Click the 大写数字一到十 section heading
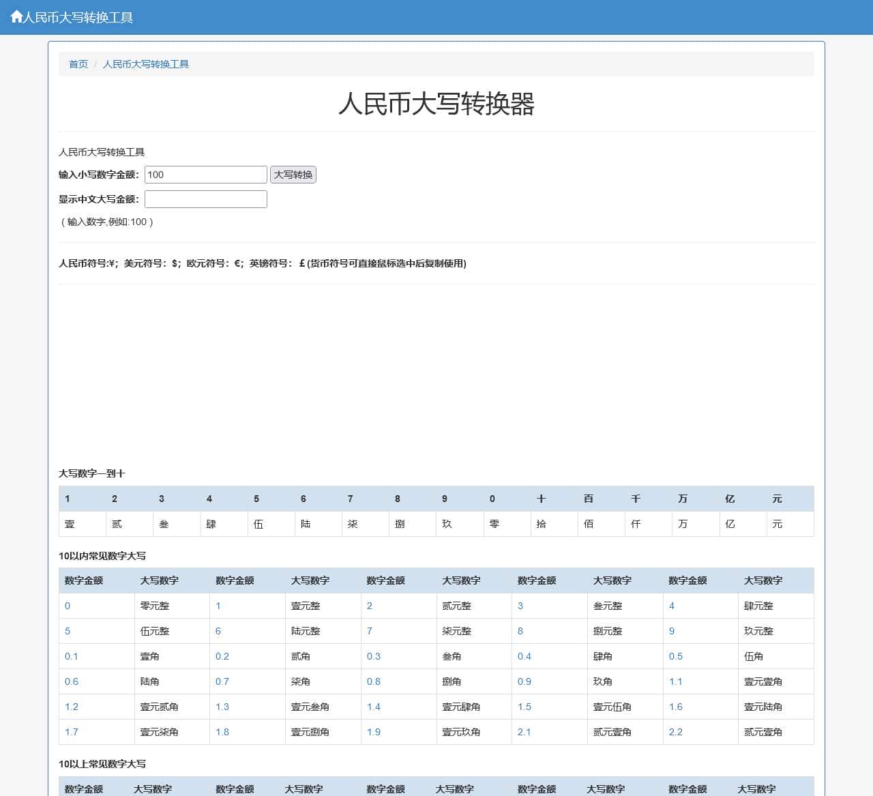The width and height of the screenshot is (873, 796). click(x=92, y=473)
